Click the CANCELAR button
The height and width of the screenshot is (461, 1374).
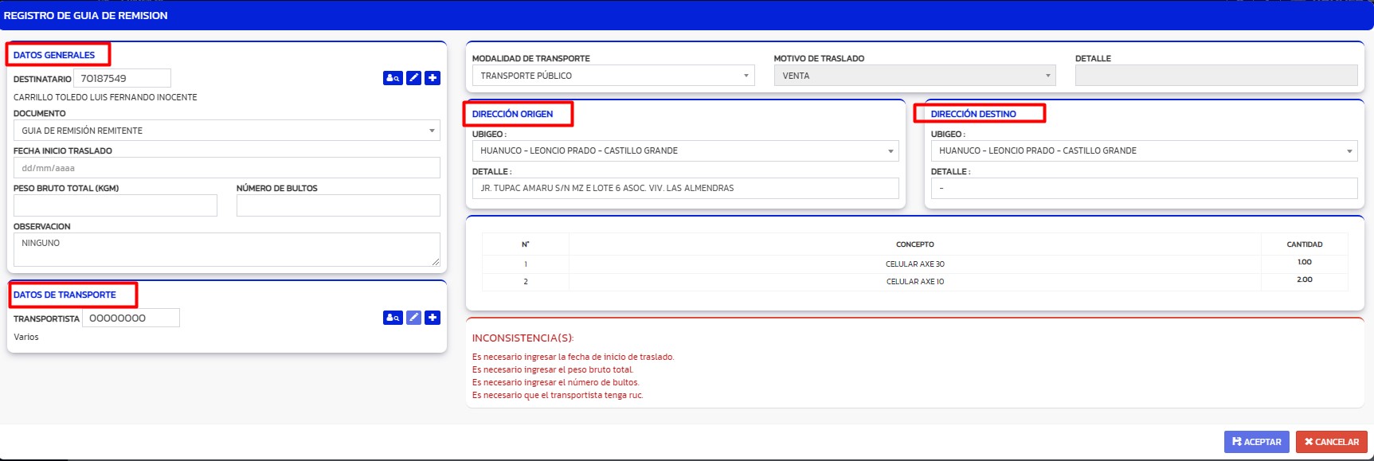[1332, 442]
